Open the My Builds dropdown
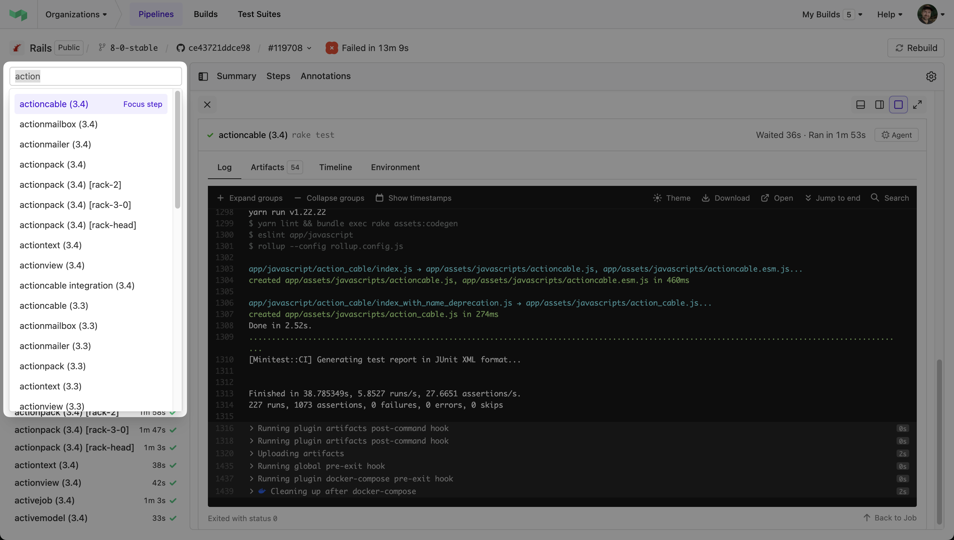Image resolution: width=954 pixels, height=540 pixels. click(x=832, y=14)
